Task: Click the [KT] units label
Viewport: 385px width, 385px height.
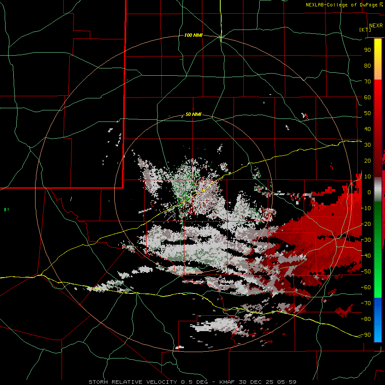Action: pyautogui.click(x=365, y=30)
